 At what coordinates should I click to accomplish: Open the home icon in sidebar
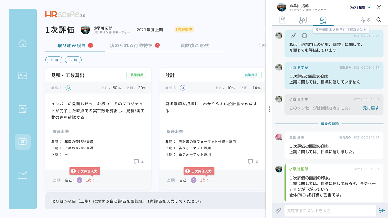point(23,43)
